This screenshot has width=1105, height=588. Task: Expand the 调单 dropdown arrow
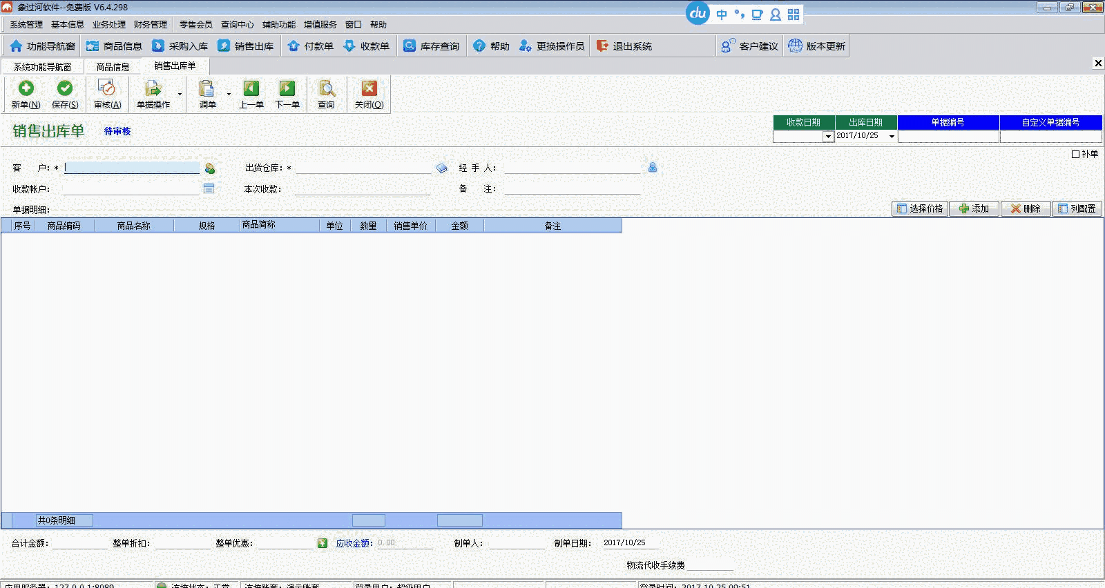229,94
